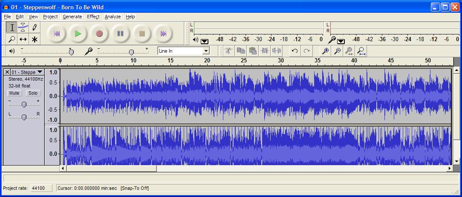Open the File menu
Viewport: 462px width, 197px height.
[x=7, y=17]
